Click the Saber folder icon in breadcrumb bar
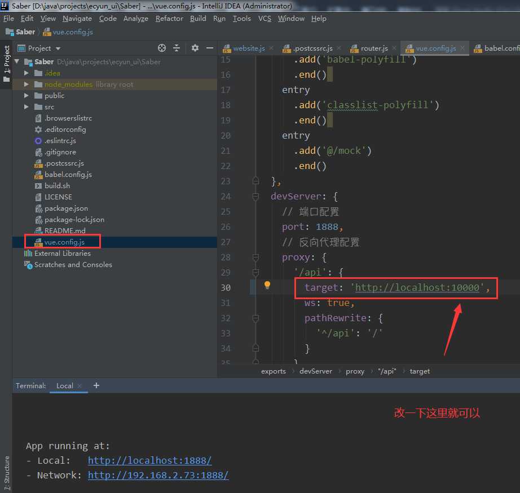520x493 pixels. point(10,32)
